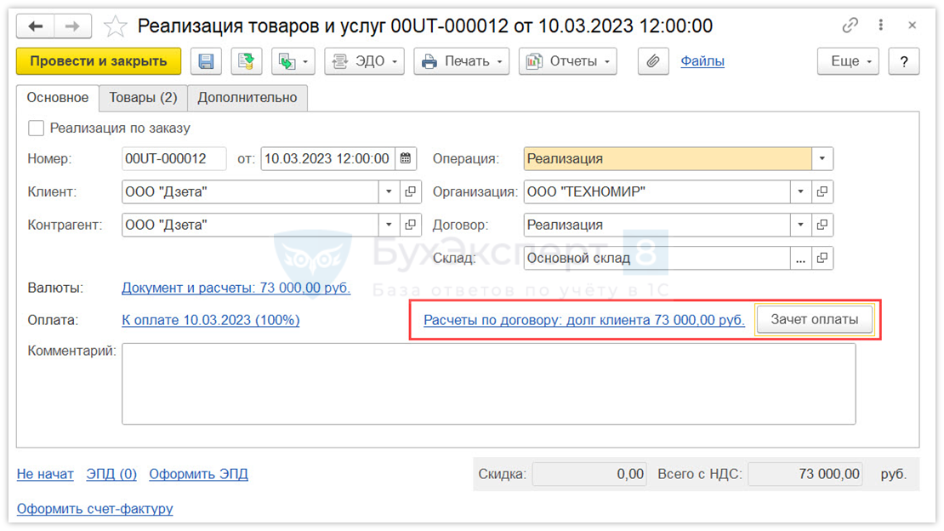Copy link to this document
Viewport: 944px width, 531px height.
(x=850, y=26)
